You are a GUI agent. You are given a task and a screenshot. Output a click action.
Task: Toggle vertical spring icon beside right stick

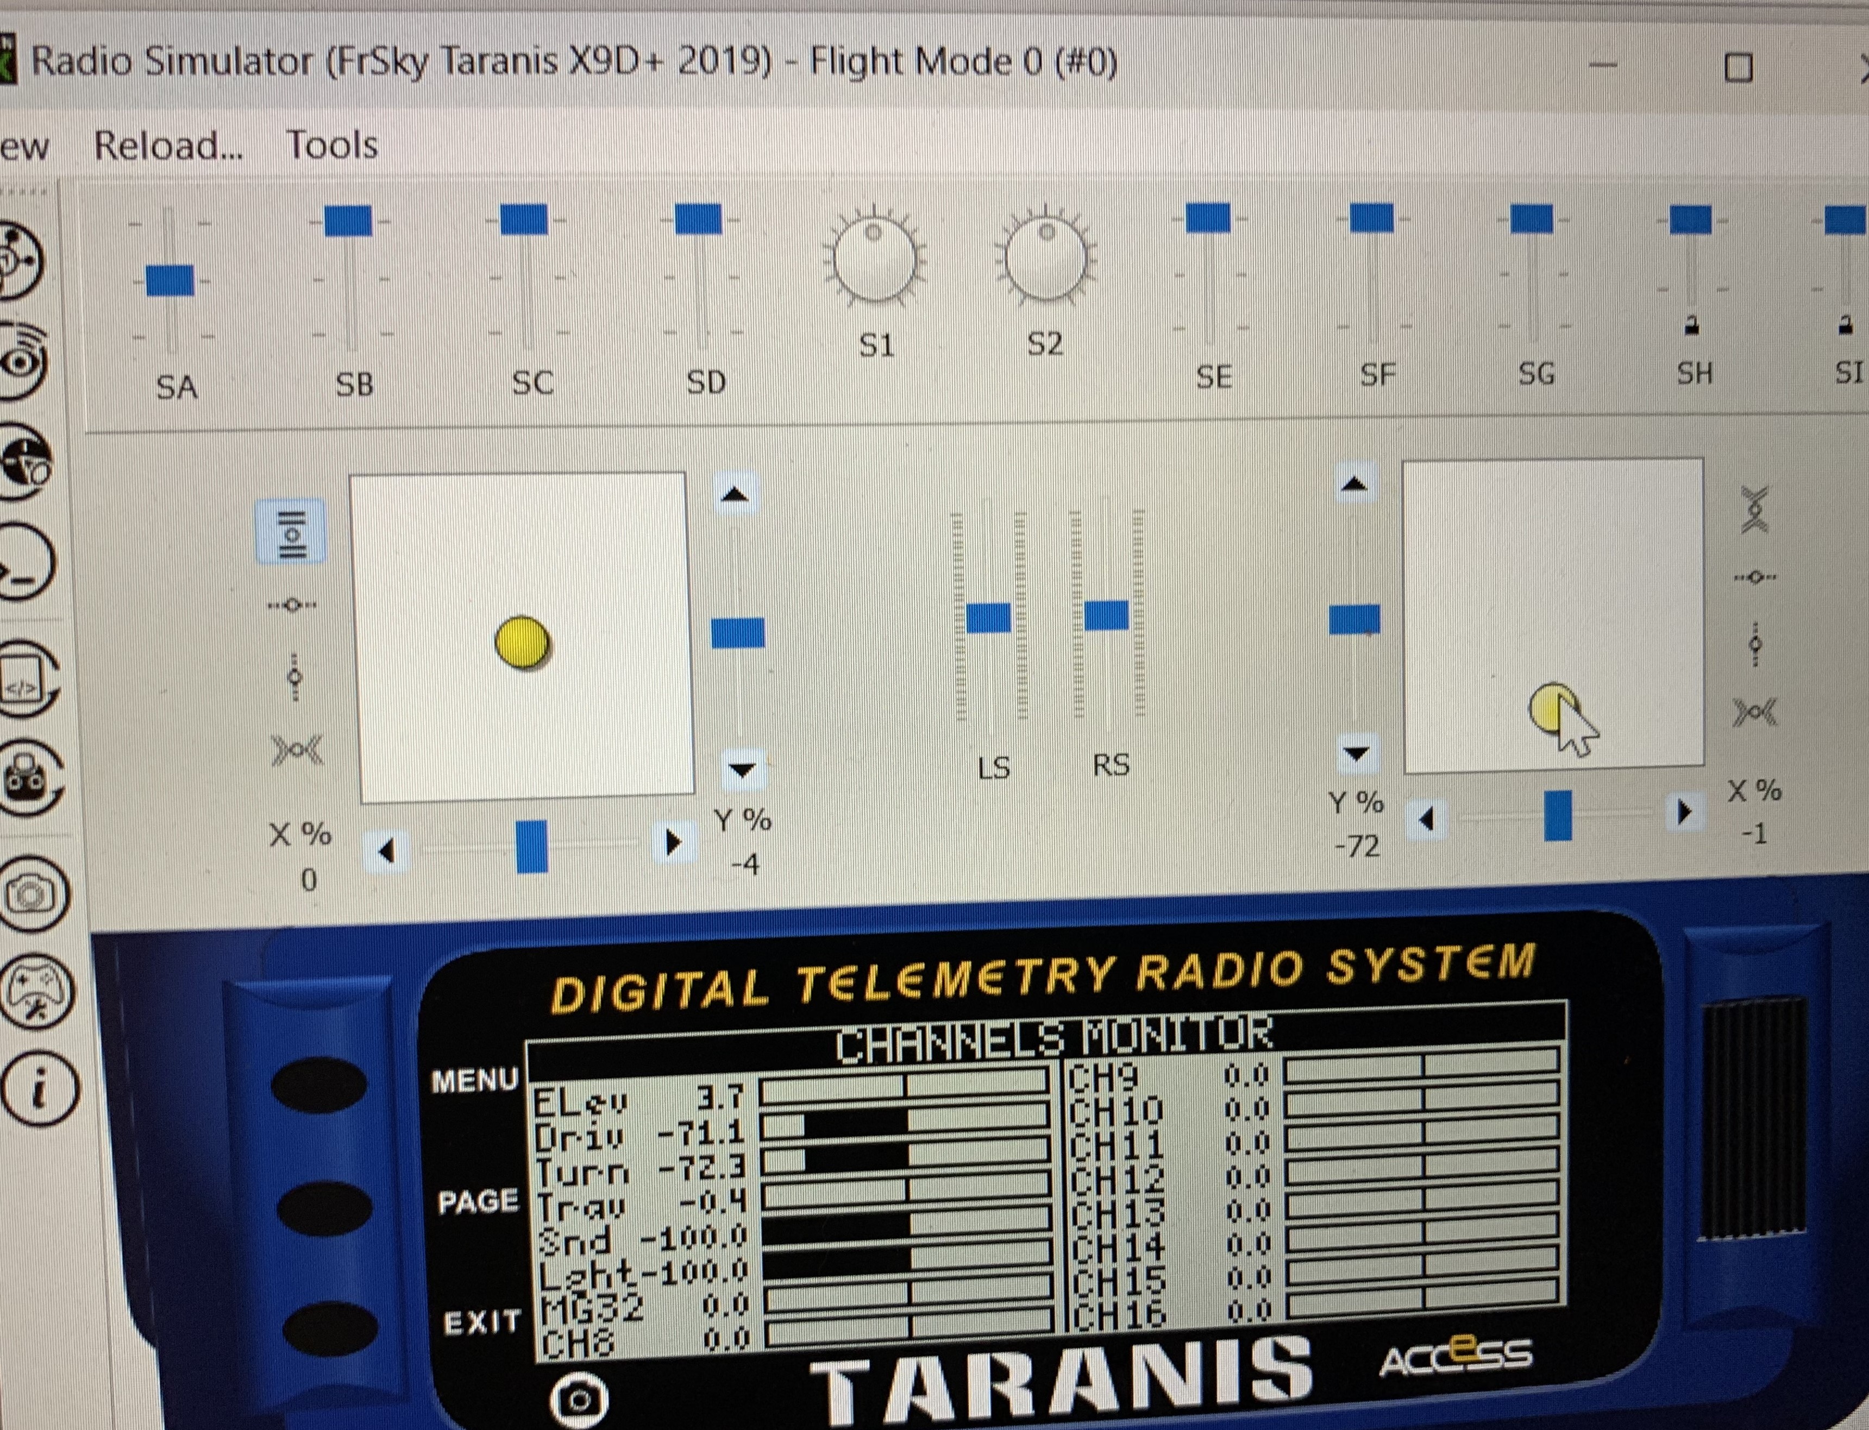[x=1755, y=510]
